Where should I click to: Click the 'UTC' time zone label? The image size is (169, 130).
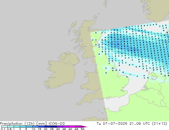click(146, 124)
